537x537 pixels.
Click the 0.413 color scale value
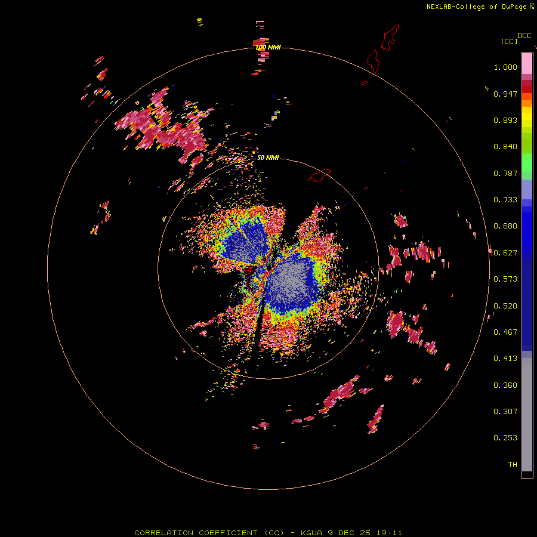pos(505,359)
